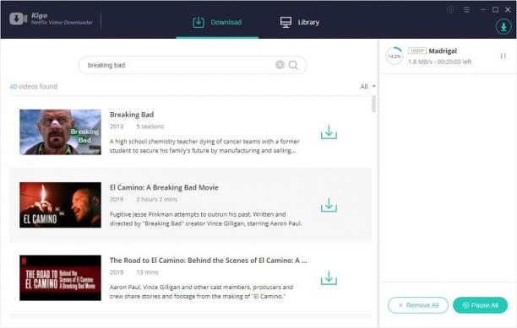Open The Road to El Camino thumbnail
Image resolution: width=517 pixels, height=328 pixels.
click(60, 278)
